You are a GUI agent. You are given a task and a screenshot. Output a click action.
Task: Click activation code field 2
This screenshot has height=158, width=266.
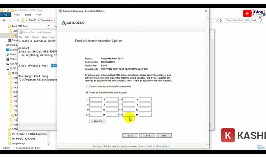pyautogui.click(x=112, y=99)
